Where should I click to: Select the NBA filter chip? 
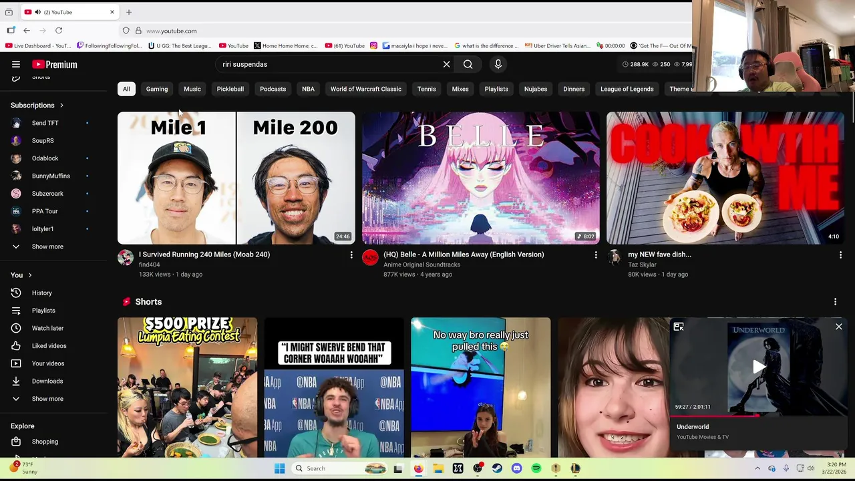(308, 89)
